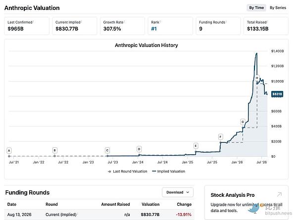Open the Download dropdown

click(x=178, y=192)
